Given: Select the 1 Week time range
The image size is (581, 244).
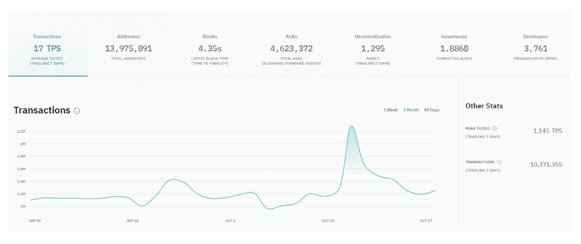Looking at the screenshot, I should click(x=390, y=110).
